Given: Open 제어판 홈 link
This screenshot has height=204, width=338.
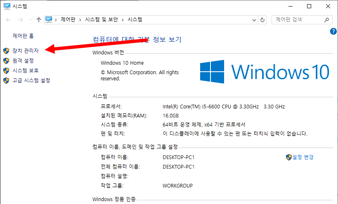Looking at the screenshot, I should point(23,36).
